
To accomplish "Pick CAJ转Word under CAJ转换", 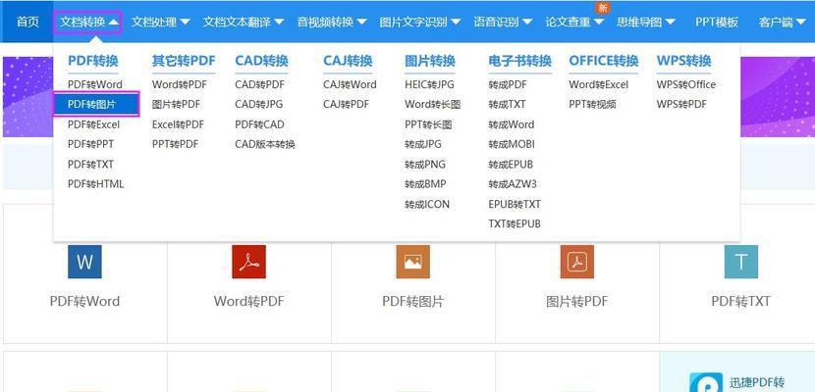I will tap(350, 84).
